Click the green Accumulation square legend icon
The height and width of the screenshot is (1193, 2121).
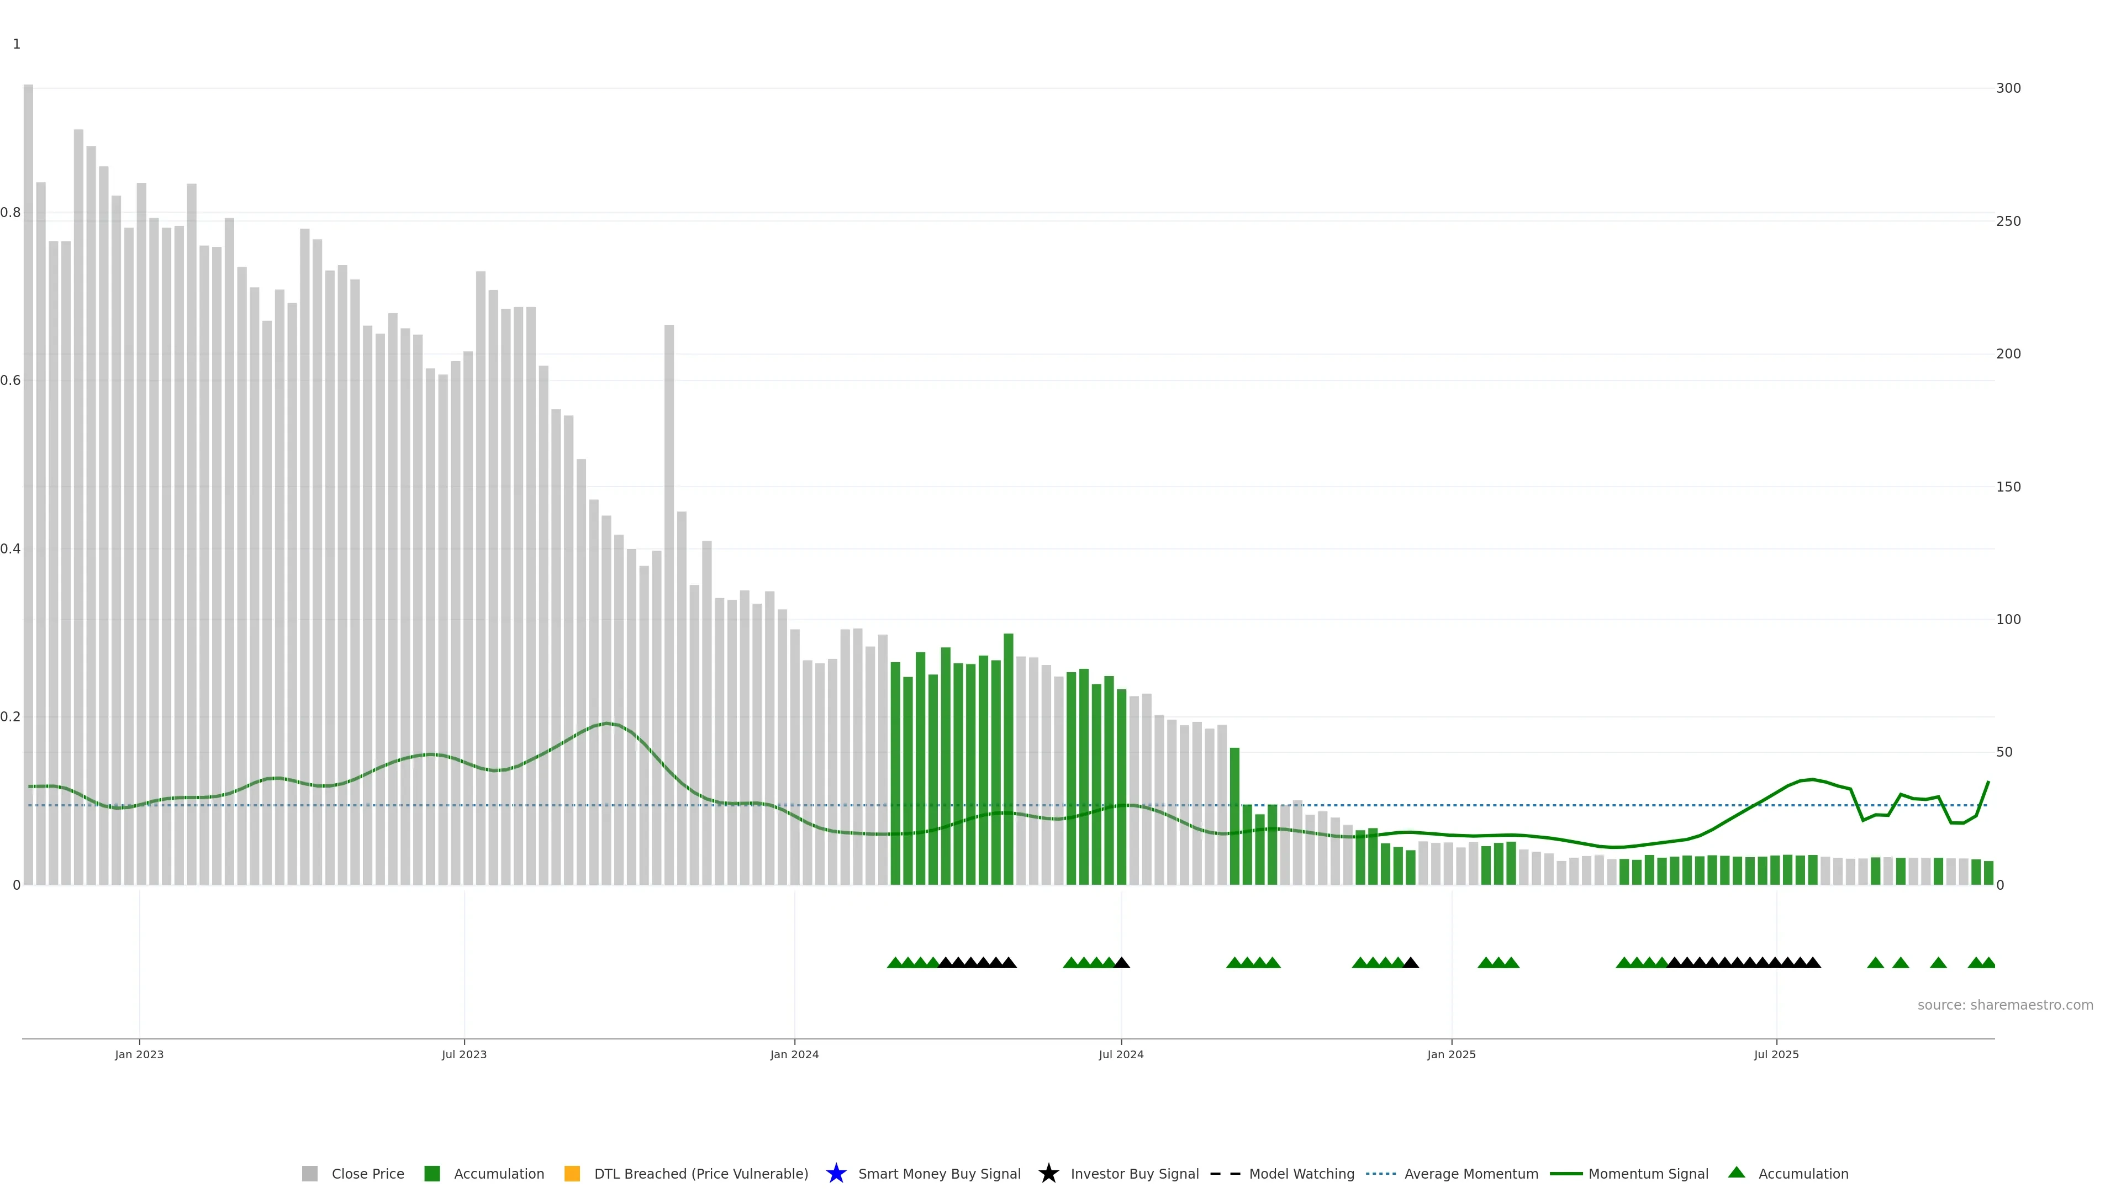(x=431, y=1173)
